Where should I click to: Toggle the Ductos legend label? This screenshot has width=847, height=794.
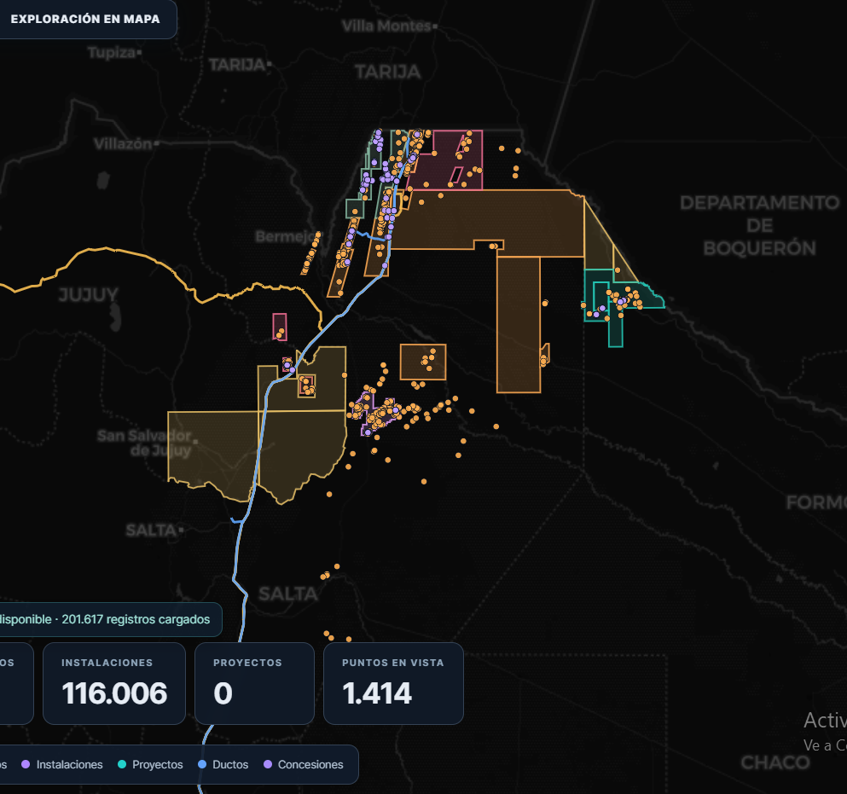click(230, 764)
